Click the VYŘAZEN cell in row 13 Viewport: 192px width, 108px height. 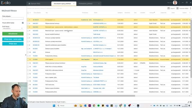click(142, 63)
